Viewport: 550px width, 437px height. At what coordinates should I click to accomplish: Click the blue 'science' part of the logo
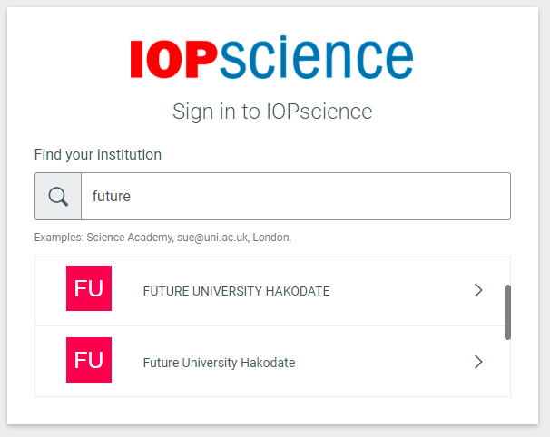(317, 57)
